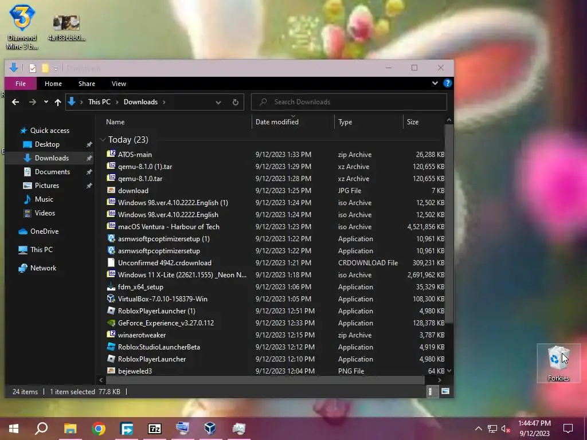Select This PC in navigation pane
The height and width of the screenshot is (440, 587).
click(x=41, y=250)
